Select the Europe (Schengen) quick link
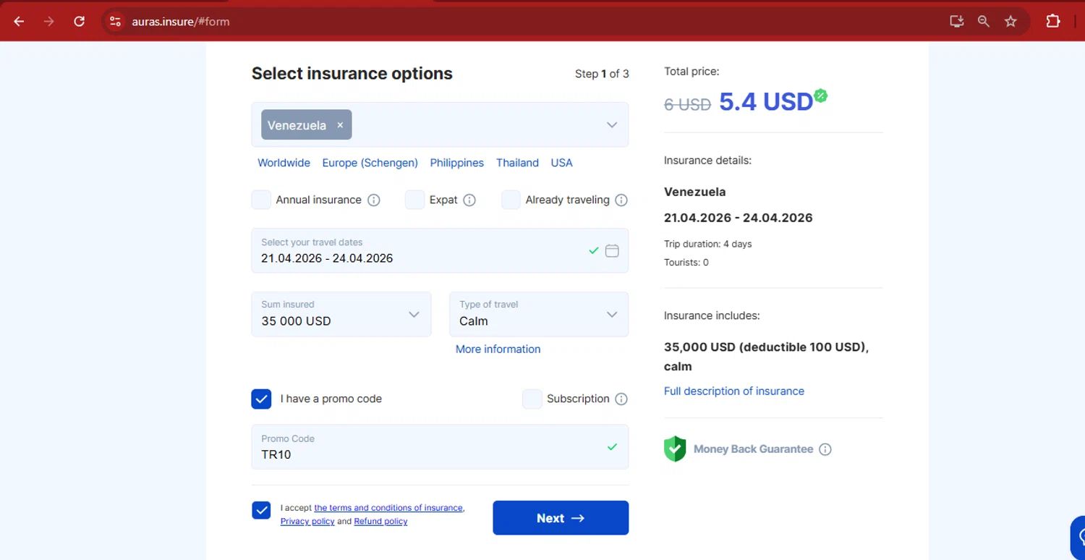The width and height of the screenshot is (1085, 560). click(x=370, y=163)
